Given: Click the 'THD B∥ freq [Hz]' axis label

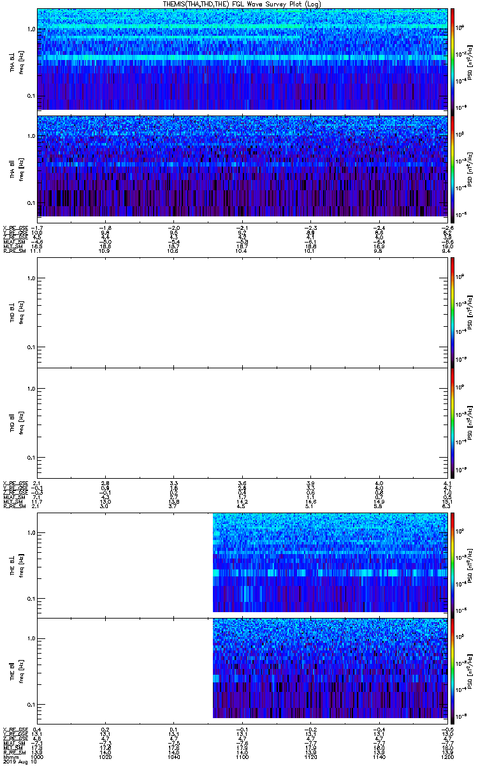Looking at the screenshot, I should [17, 423].
